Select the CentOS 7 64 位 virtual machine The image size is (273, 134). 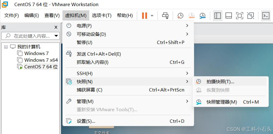point(41,67)
